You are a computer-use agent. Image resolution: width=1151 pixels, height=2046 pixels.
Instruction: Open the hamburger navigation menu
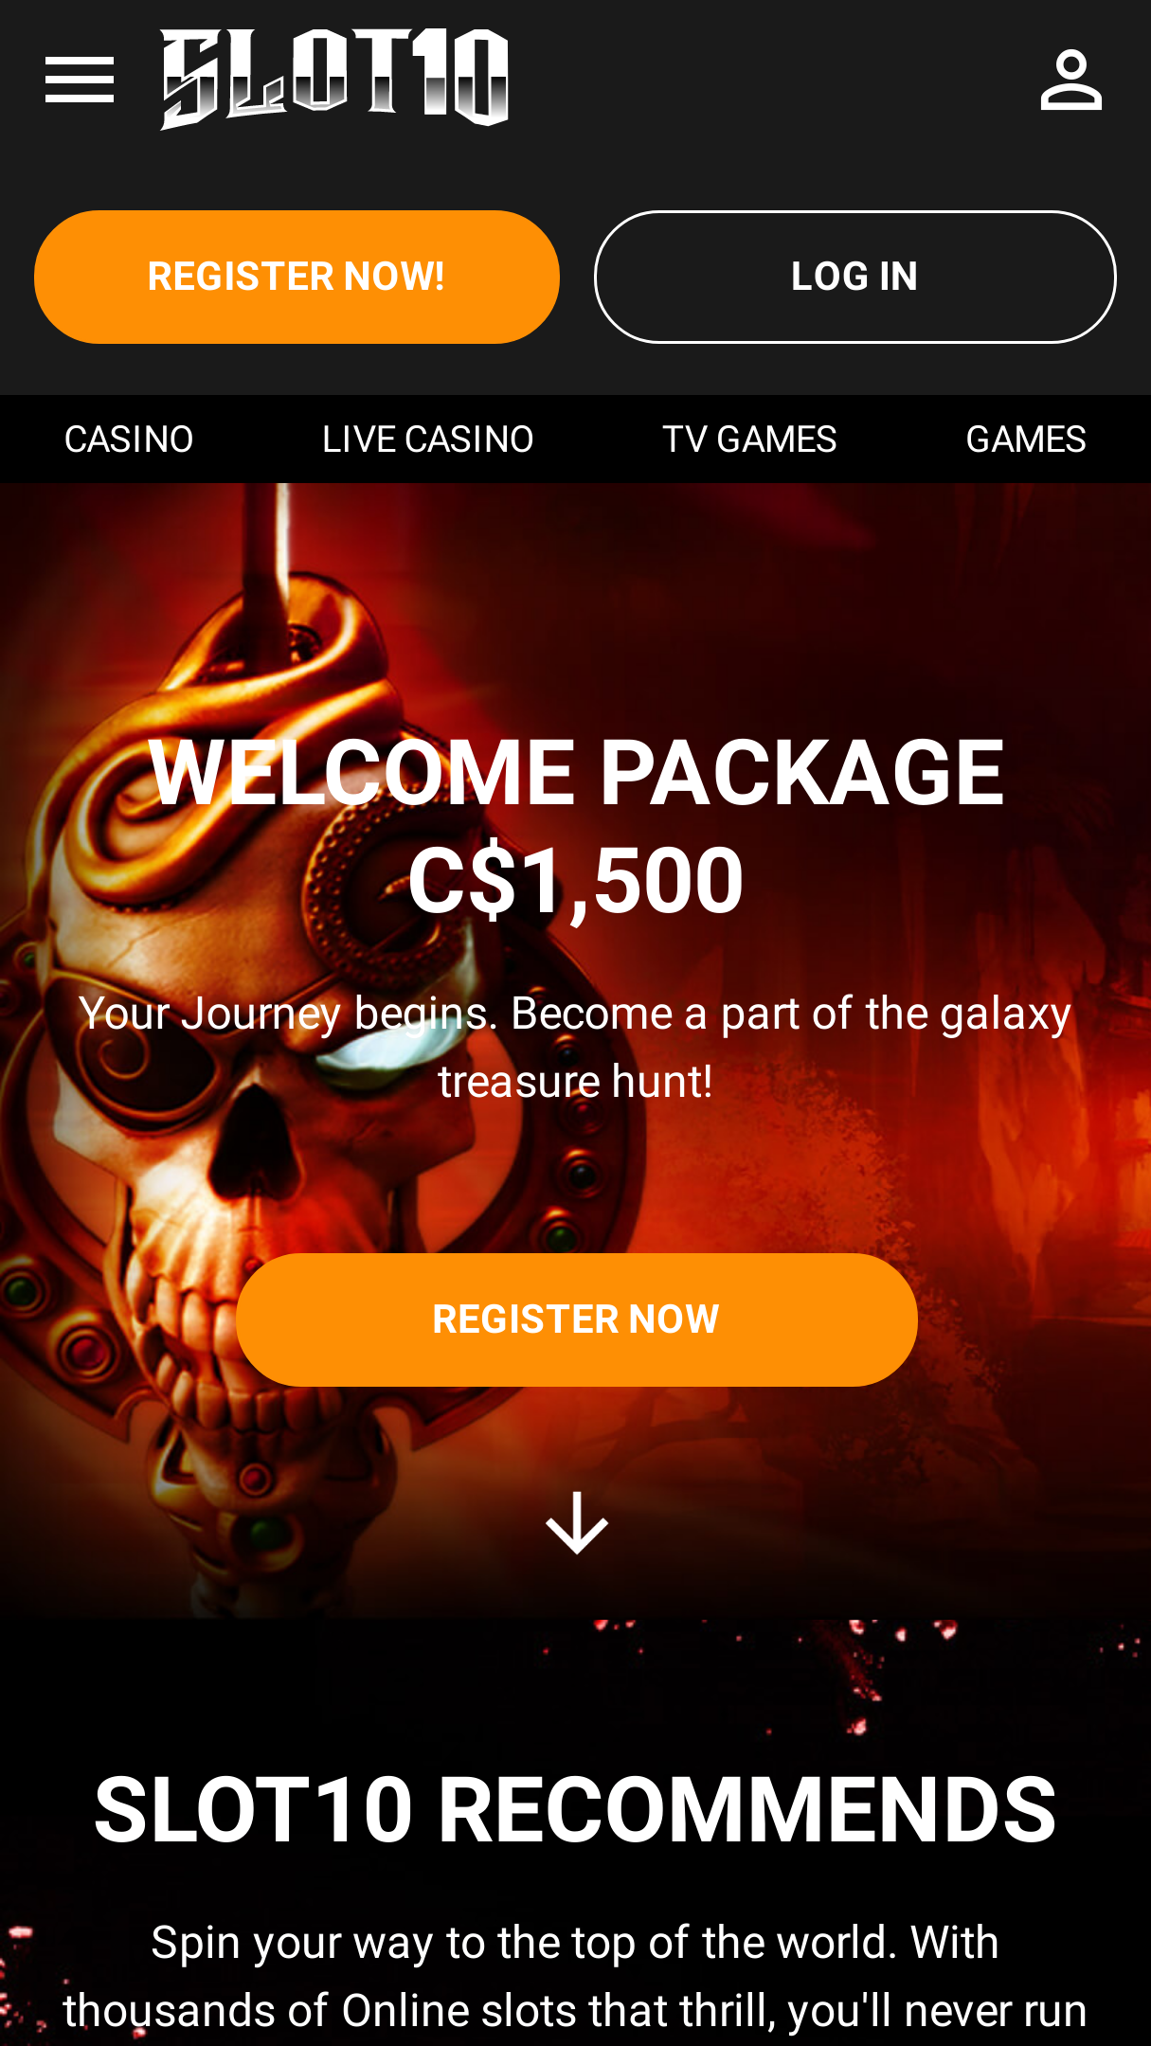(80, 80)
